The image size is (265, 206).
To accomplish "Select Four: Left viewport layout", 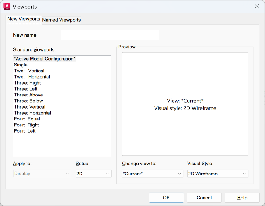I will 25,131.
